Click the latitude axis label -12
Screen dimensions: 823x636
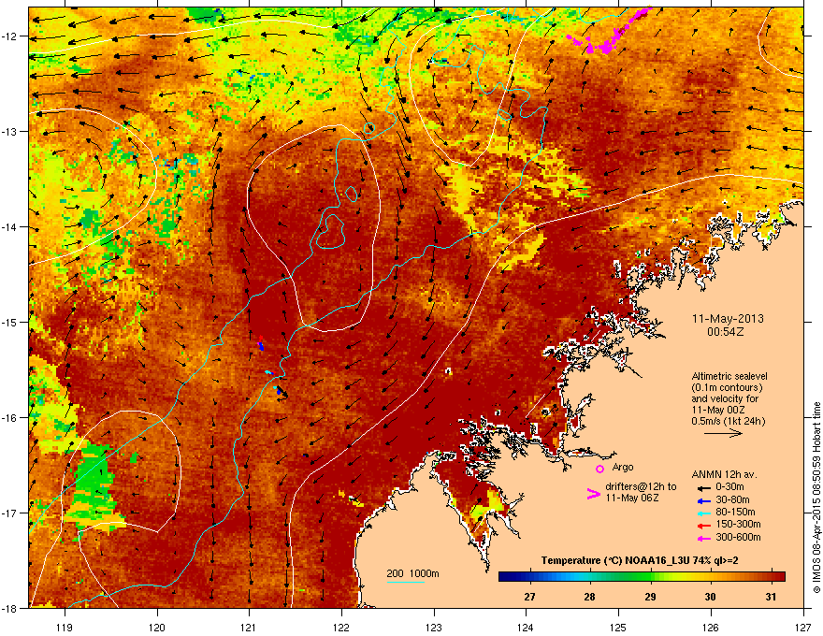click(10, 36)
